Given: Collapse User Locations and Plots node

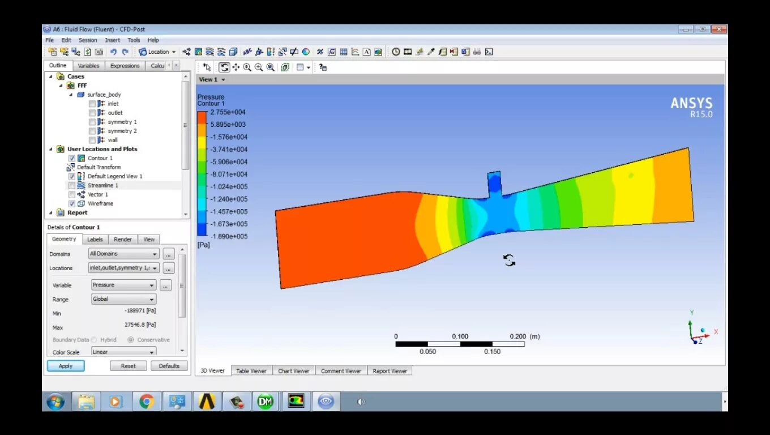Looking at the screenshot, I should [x=51, y=149].
